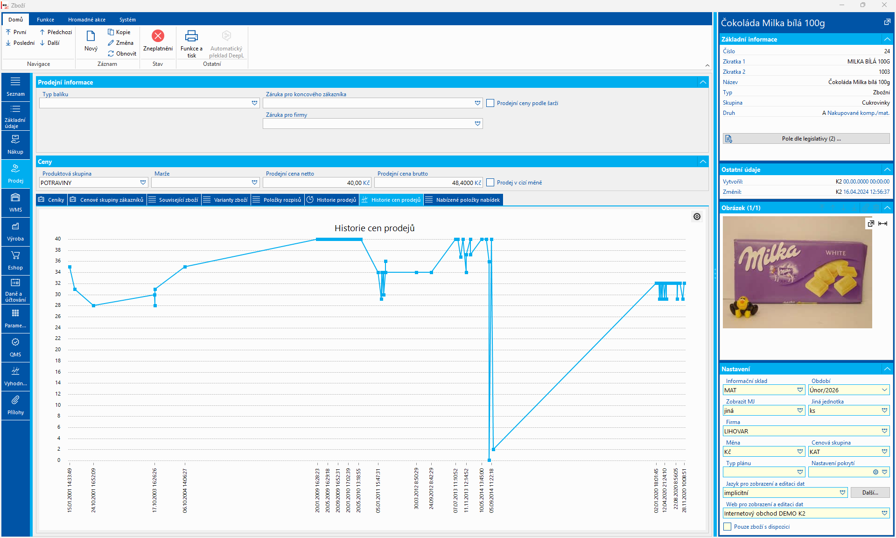Click the Milka chocolate product image
Image resolution: width=896 pixels, height=538 pixels.
point(797,272)
